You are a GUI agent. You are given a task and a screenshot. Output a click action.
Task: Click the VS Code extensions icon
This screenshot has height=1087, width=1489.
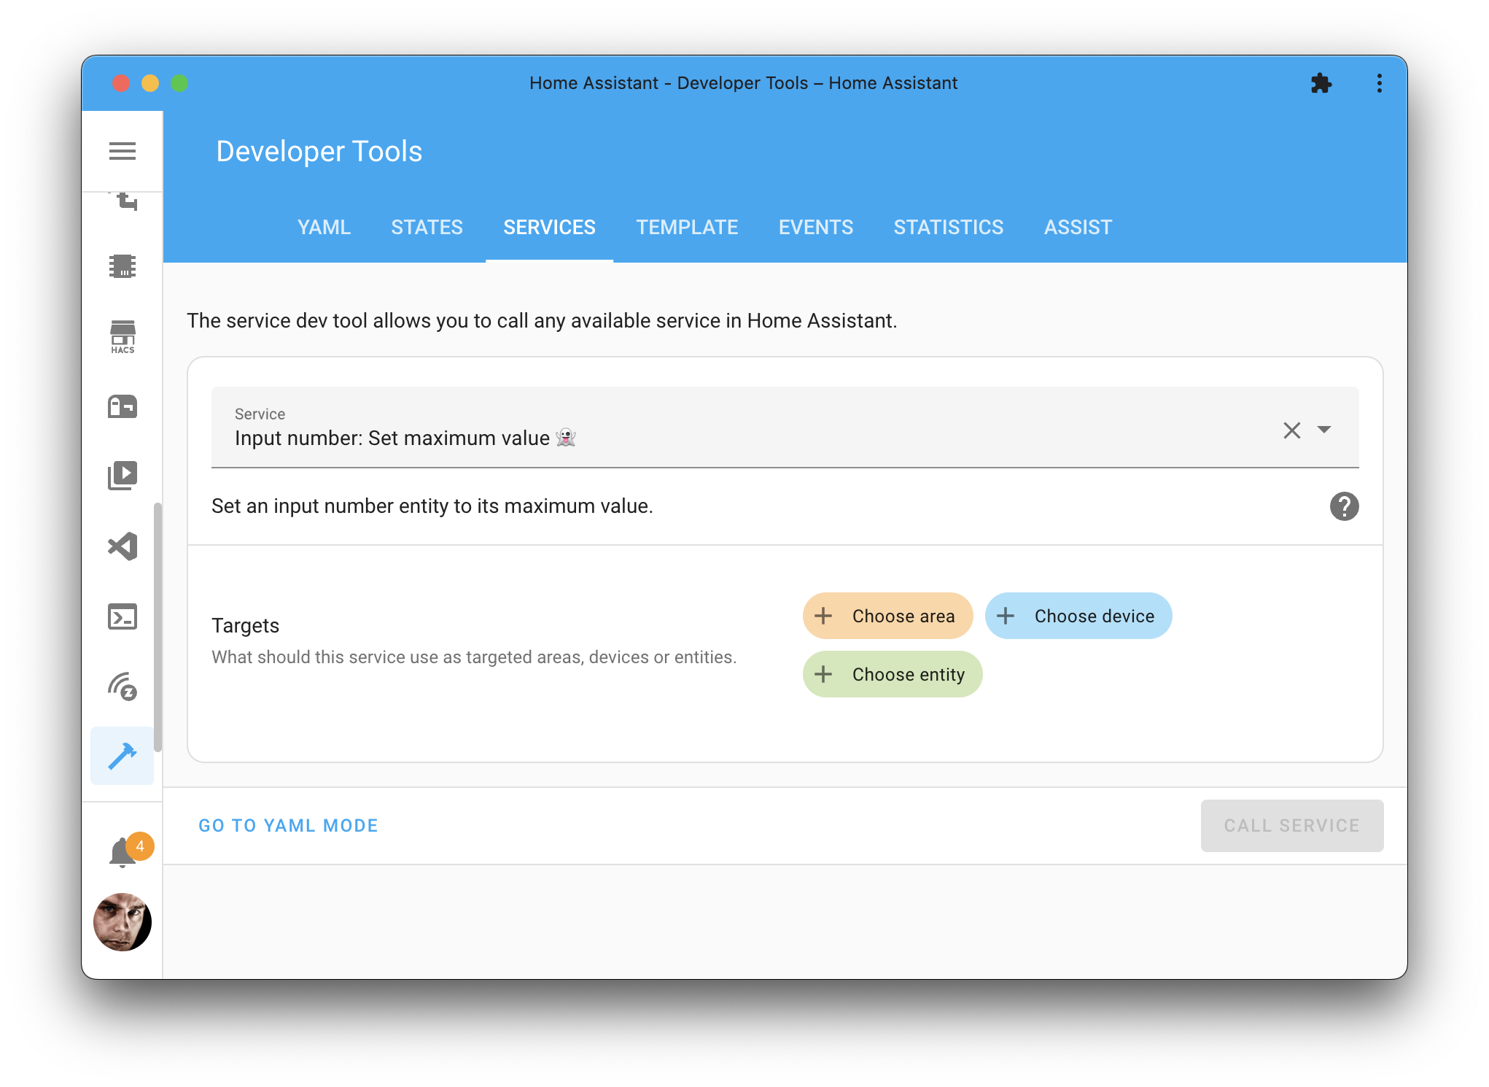(124, 546)
